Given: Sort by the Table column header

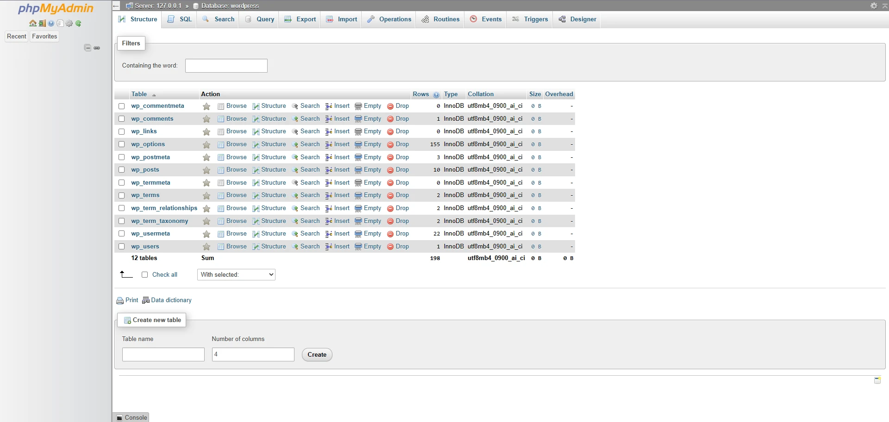Looking at the screenshot, I should tap(139, 94).
